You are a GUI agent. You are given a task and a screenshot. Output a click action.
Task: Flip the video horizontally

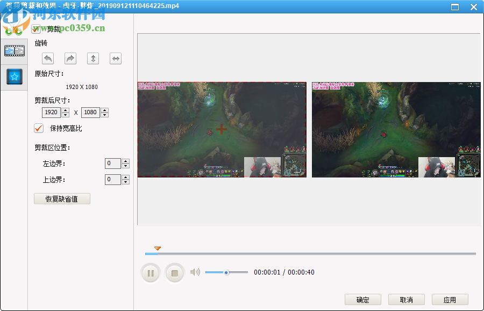pyautogui.click(x=115, y=58)
